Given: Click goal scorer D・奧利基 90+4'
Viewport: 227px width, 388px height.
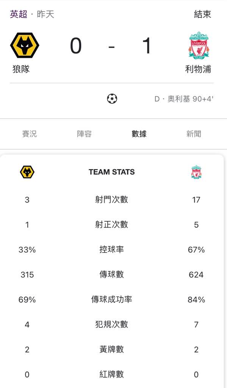Looking at the screenshot, I should coord(184,99).
